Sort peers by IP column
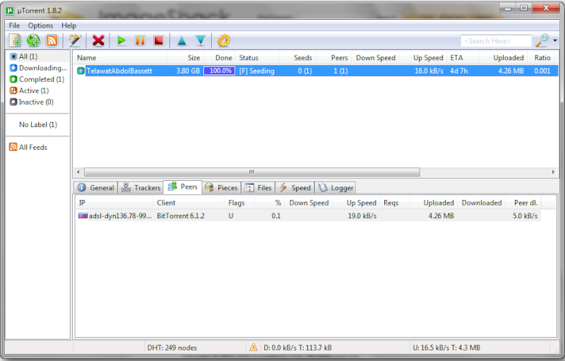This screenshot has height=361, width=565. (114, 203)
